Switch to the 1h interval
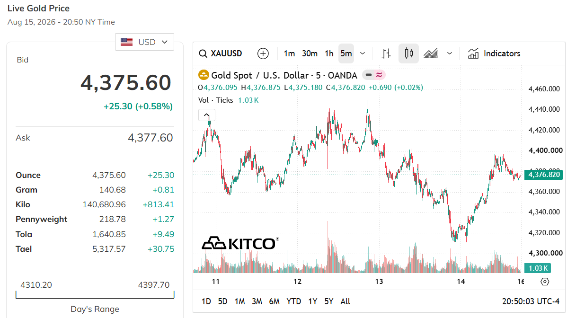The image size is (567, 318). pyautogui.click(x=329, y=53)
